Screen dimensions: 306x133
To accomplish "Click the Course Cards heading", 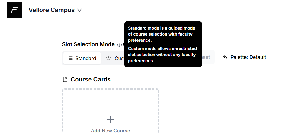I will point(91,79).
